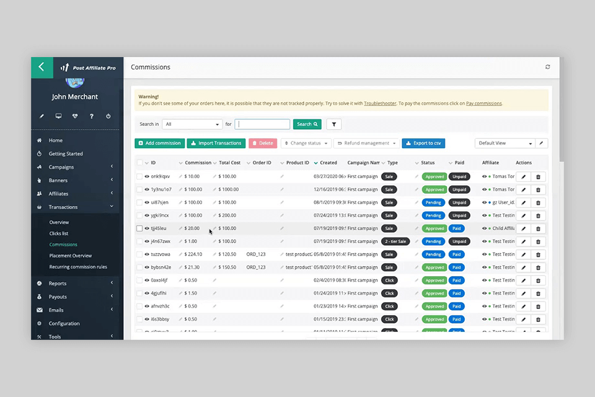Delete commission row tuzzvowa
This screenshot has width=595, height=397.
(x=538, y=254)
